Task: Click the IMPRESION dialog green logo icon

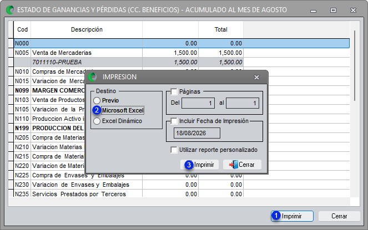Action: [x=93, y=77]
